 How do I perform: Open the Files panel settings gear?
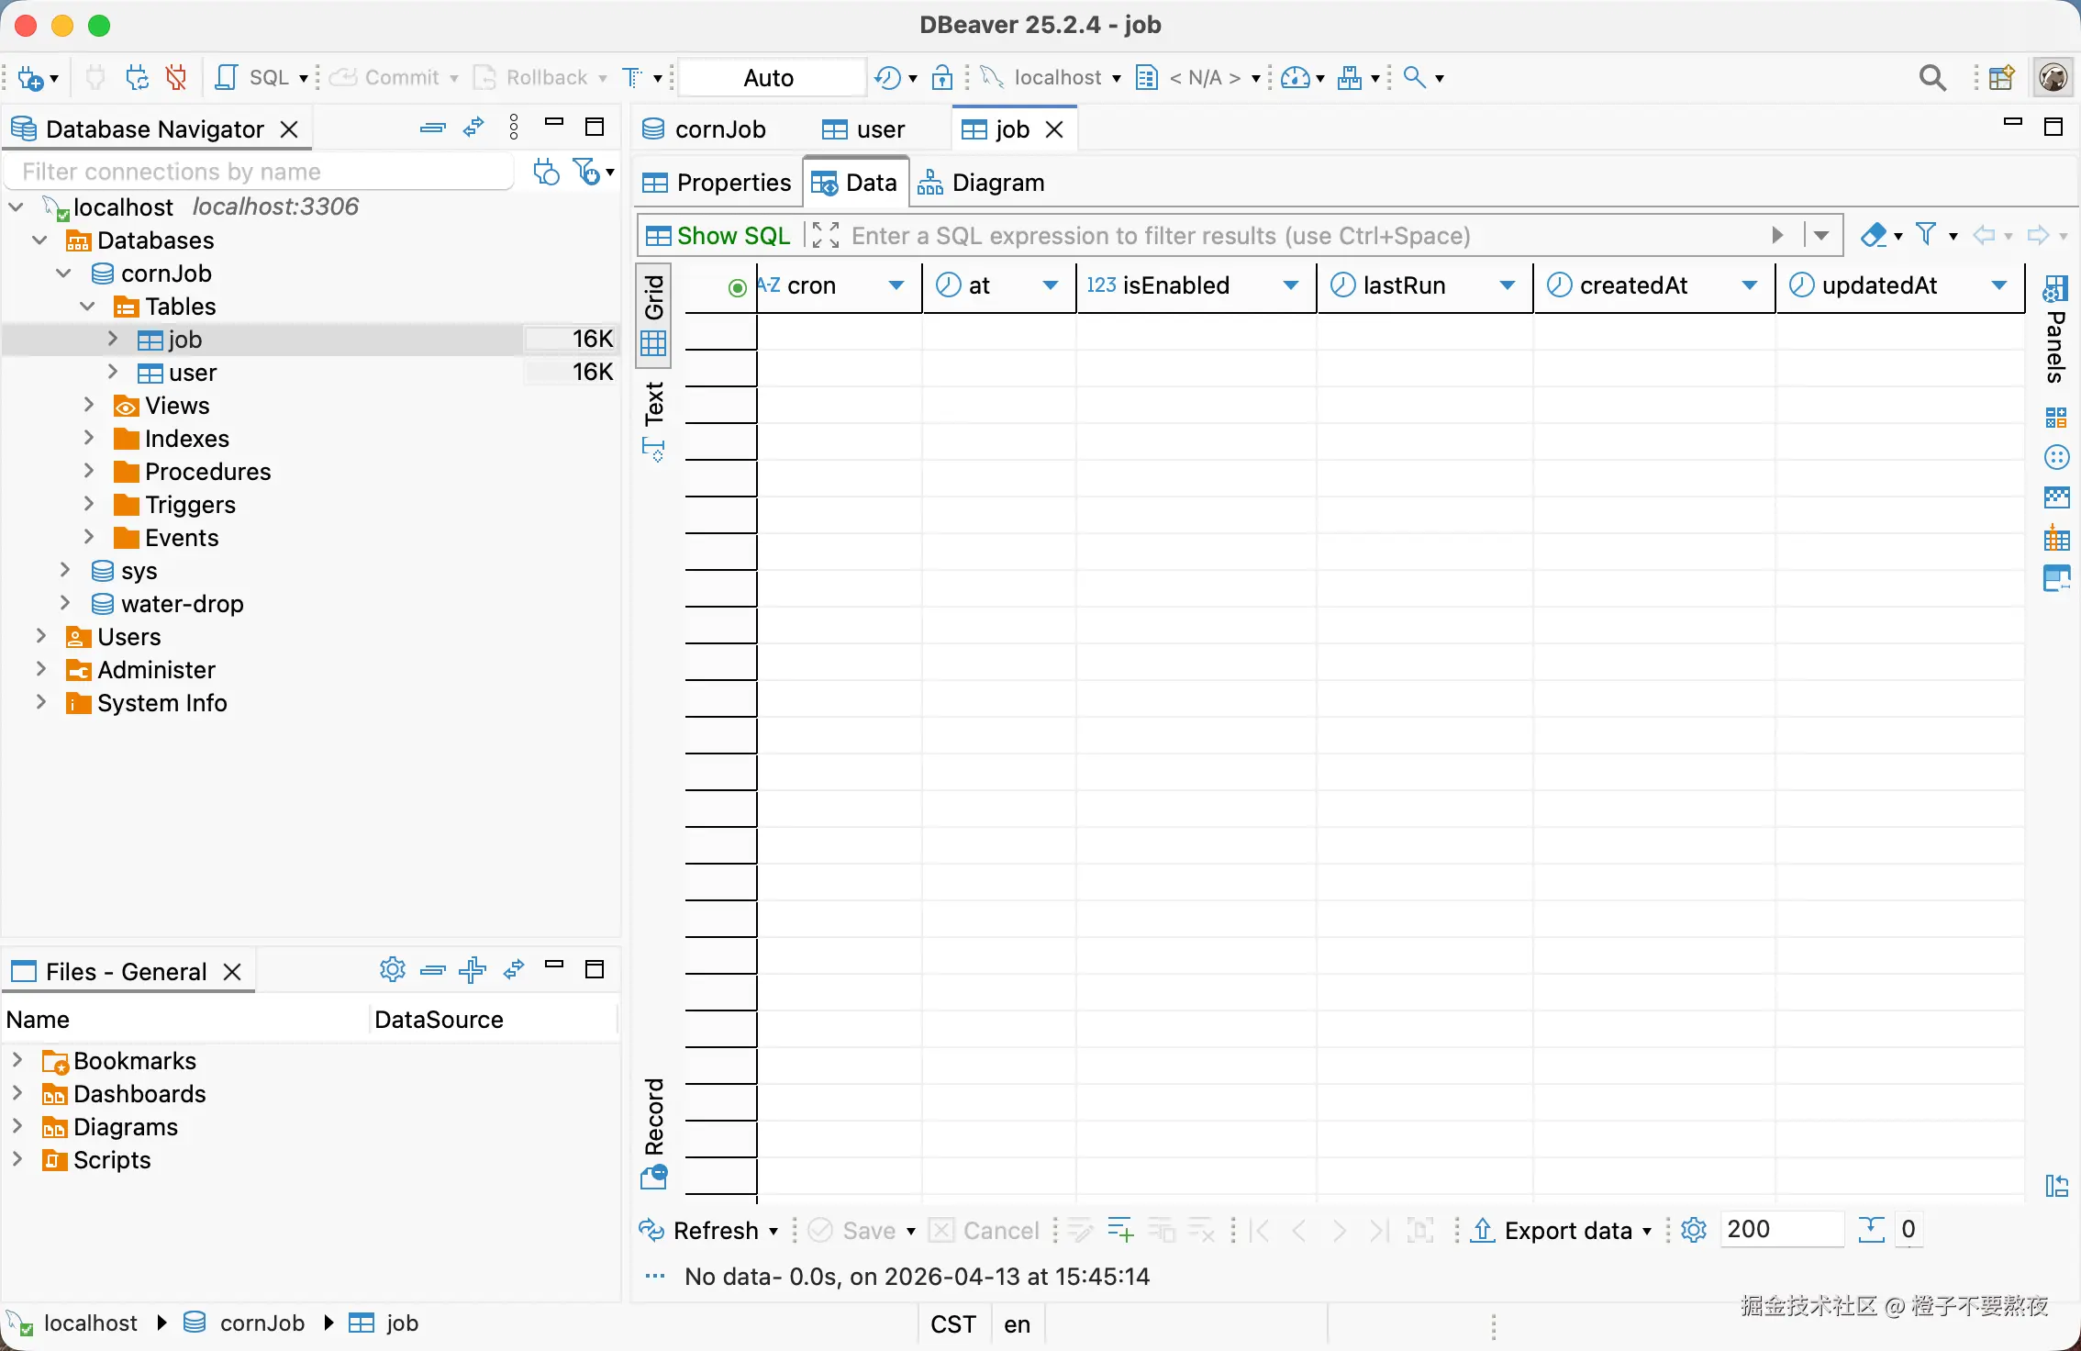(392, 970)
